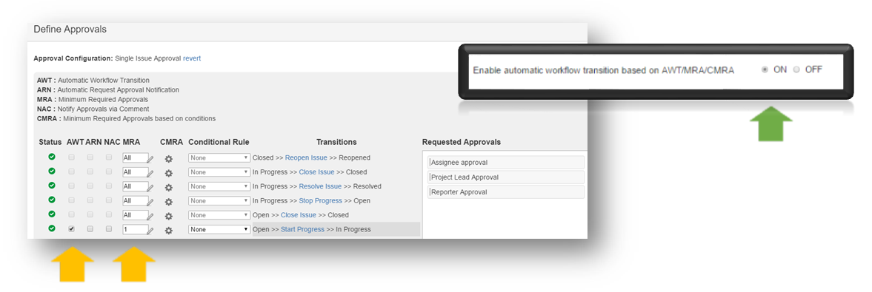872x292 pixels.
Task: Edit MRA pencil for In Progress Close Issue row
Action: (x=150, y=173)
